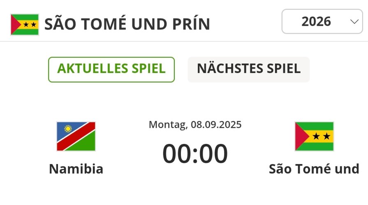The width and height of the screenshot is (368, 205).
Task: Click the match date Montag, 08.09.2025
Action: click(195, 125)
